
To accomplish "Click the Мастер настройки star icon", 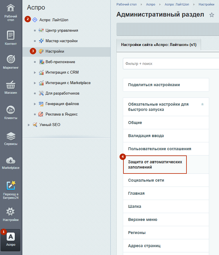I will [41, 41].
